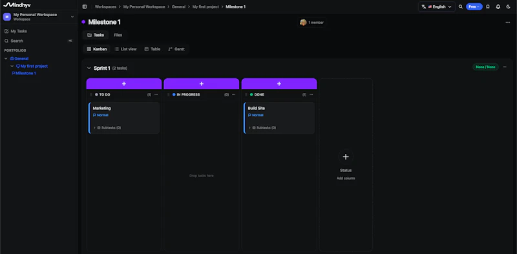Collapse the Sprint 1 section
517x254 pixels.
tap(89, 69)
